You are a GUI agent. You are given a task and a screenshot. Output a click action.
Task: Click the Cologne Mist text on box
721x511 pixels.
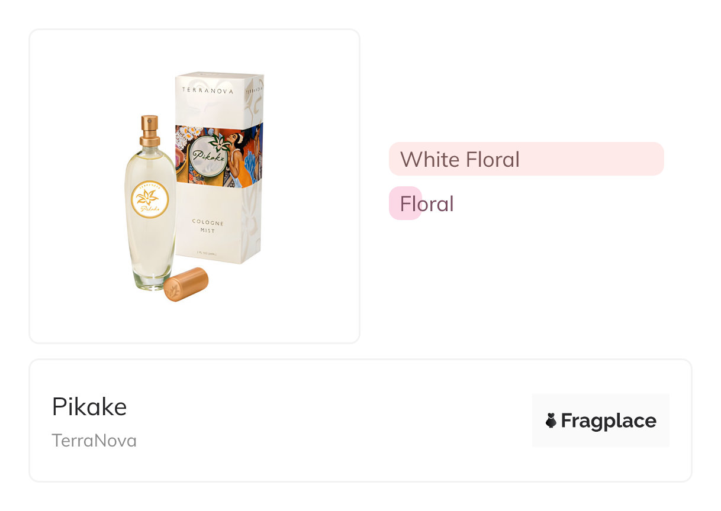tap(207, 226)
